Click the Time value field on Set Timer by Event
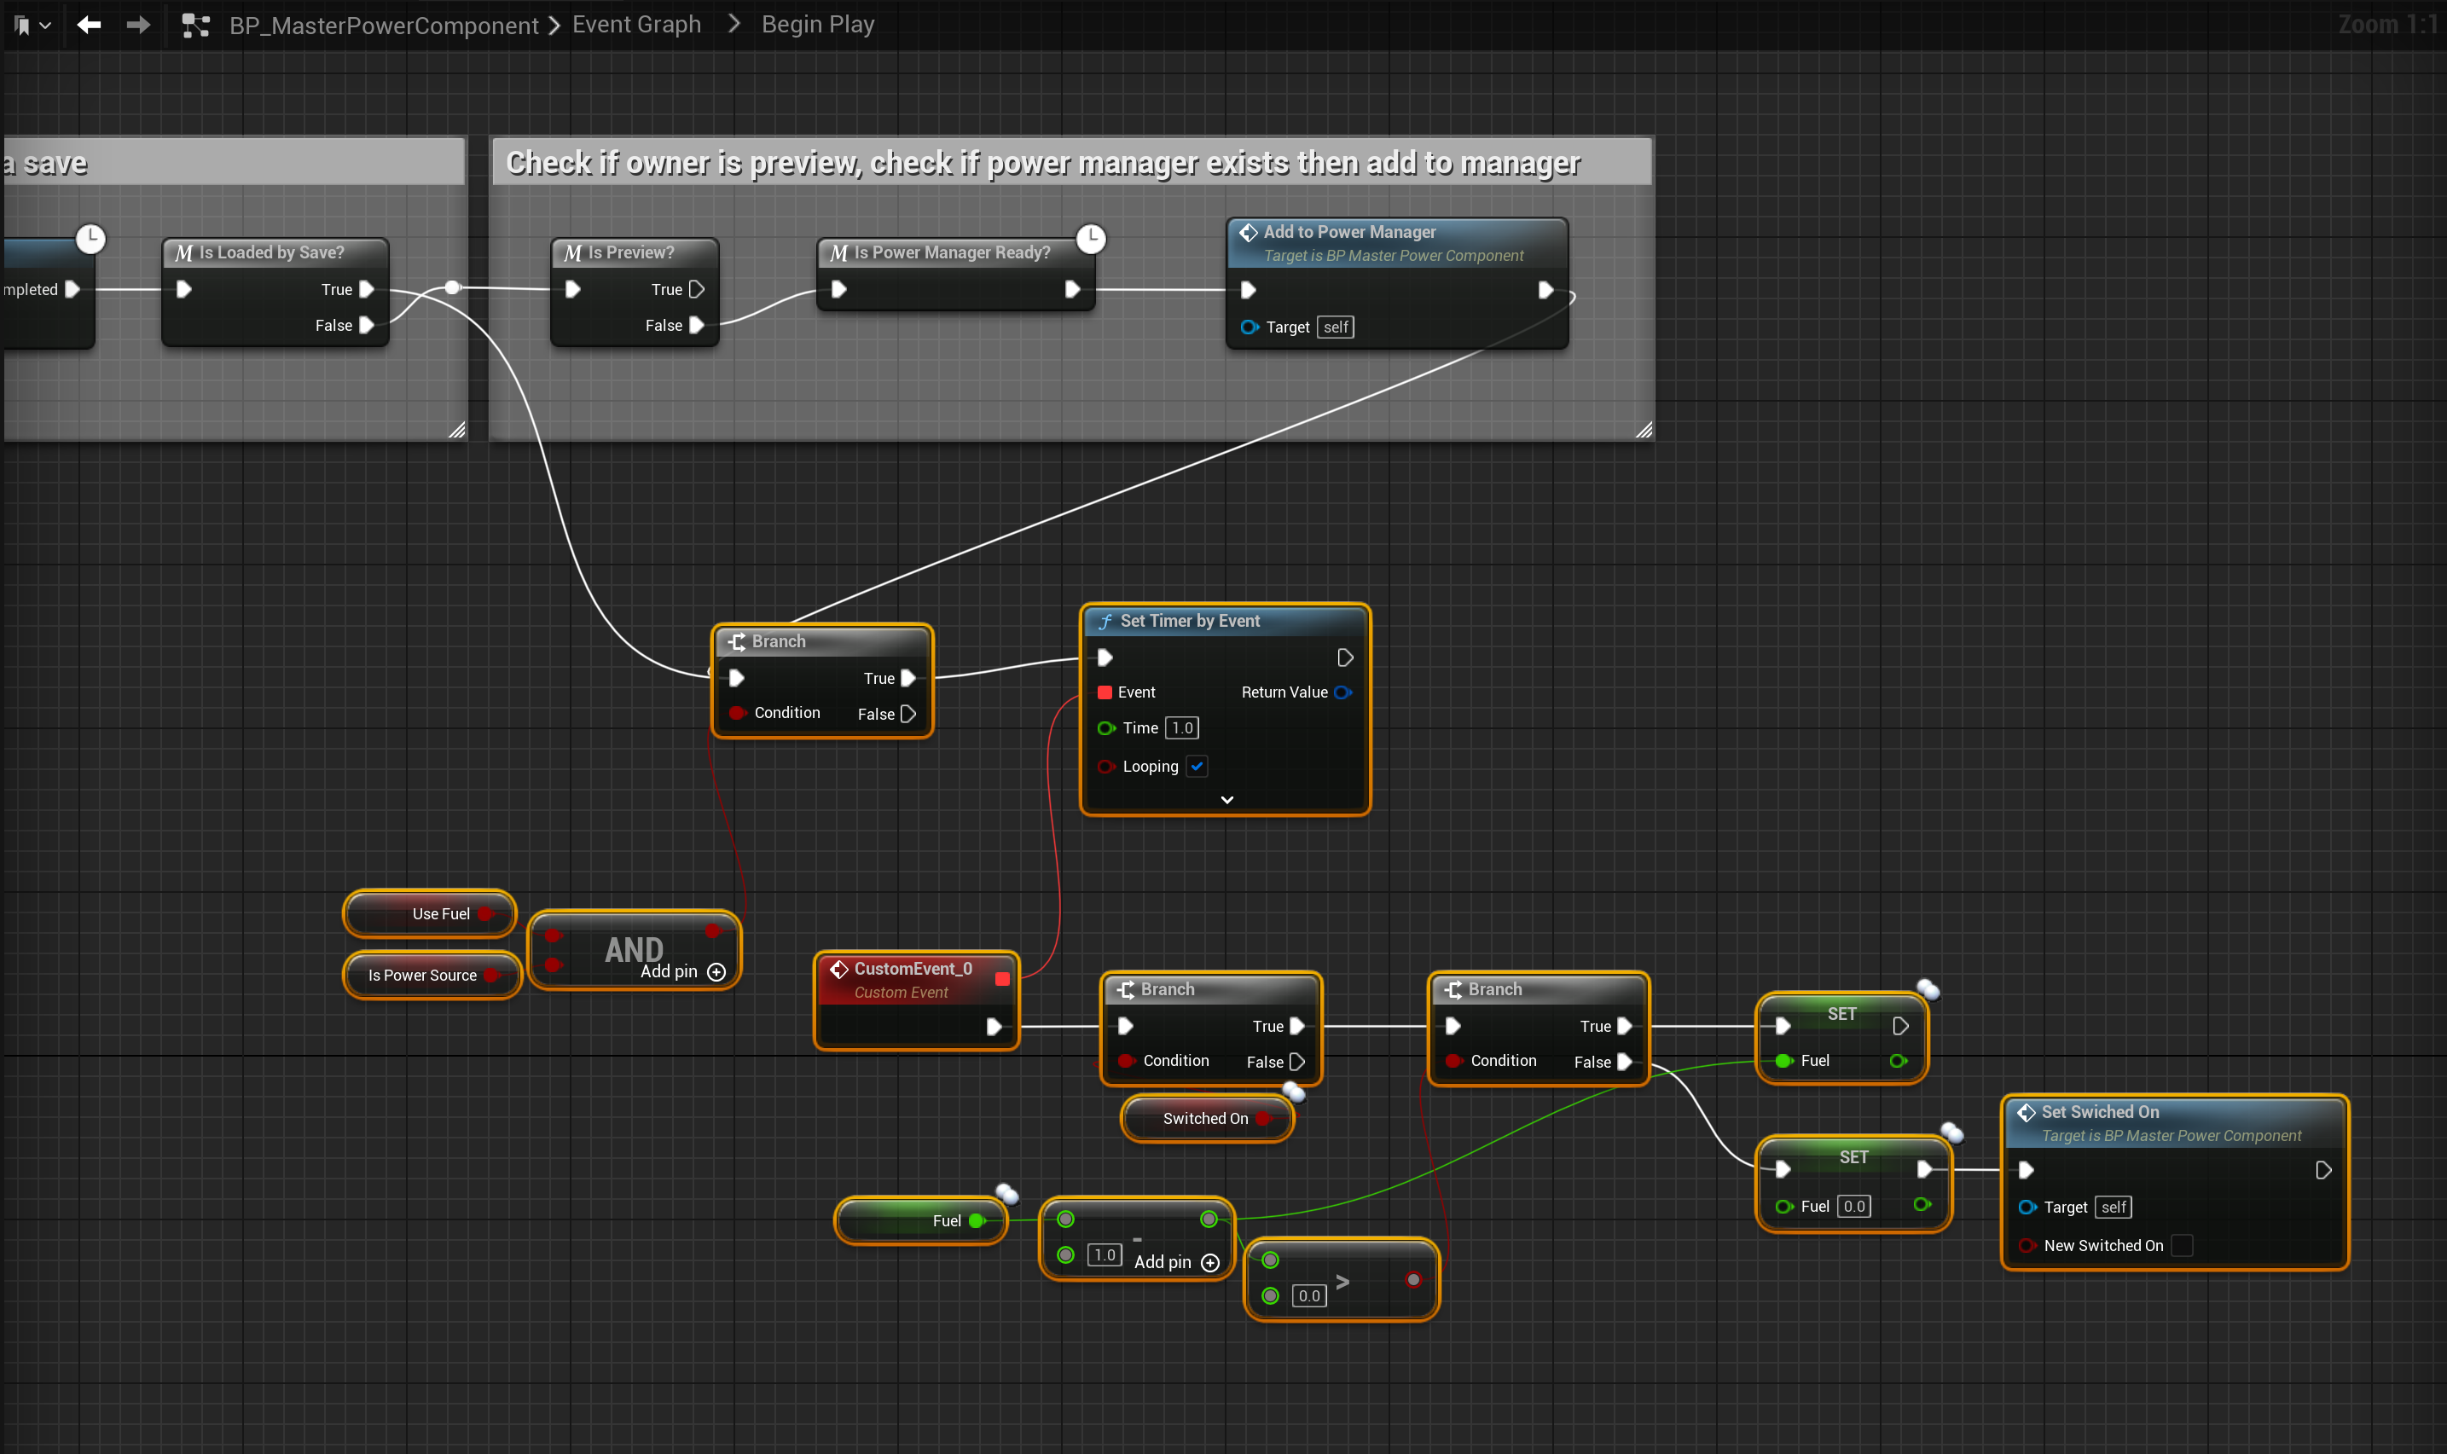 click(x=1181, y=727)
